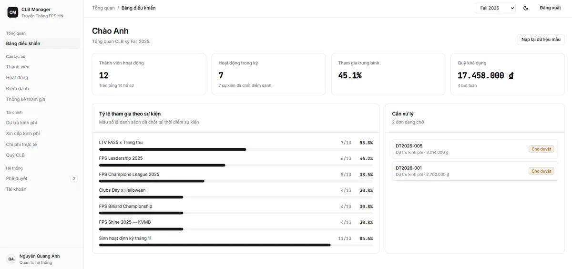Click the 11/13 attendance count
The image size is (572, 269).
point(345,238)
